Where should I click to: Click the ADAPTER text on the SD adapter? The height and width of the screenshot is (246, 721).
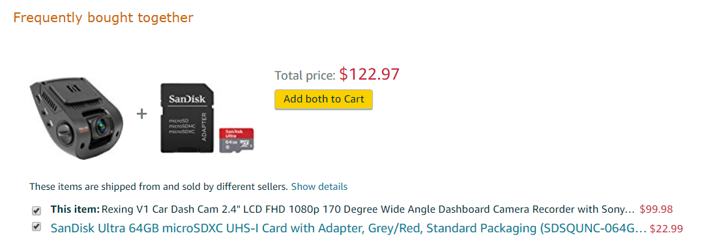click(x=205, y=126)
